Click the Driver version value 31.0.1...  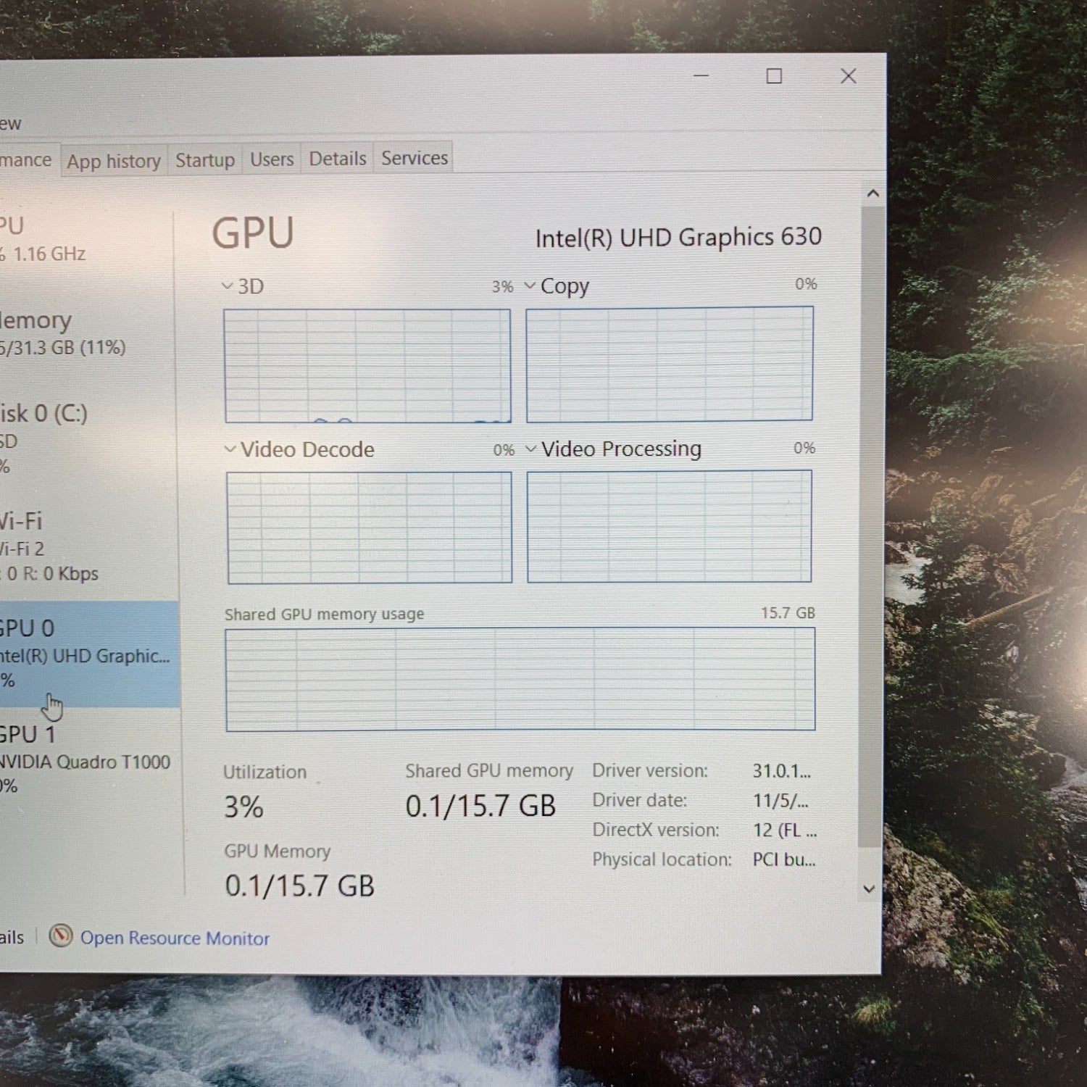coord(781,770)
